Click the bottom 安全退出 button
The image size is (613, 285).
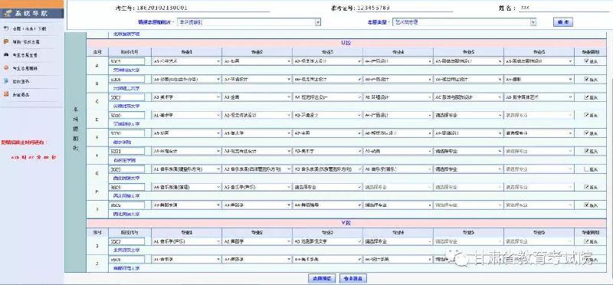click(353, 279)
